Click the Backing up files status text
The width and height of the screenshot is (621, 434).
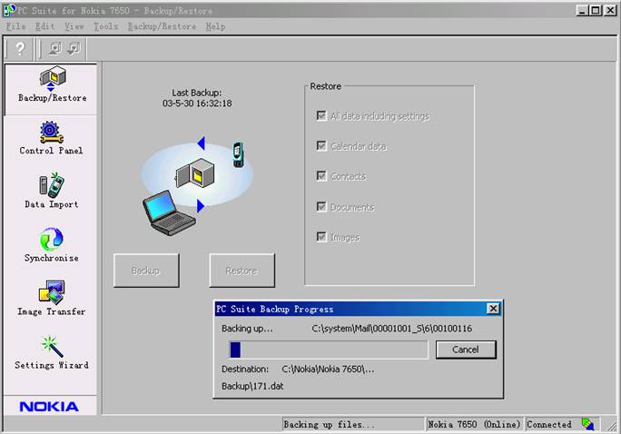coord(329,425)
